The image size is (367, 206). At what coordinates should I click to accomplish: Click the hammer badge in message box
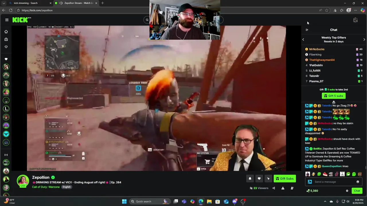pos(310,182)
